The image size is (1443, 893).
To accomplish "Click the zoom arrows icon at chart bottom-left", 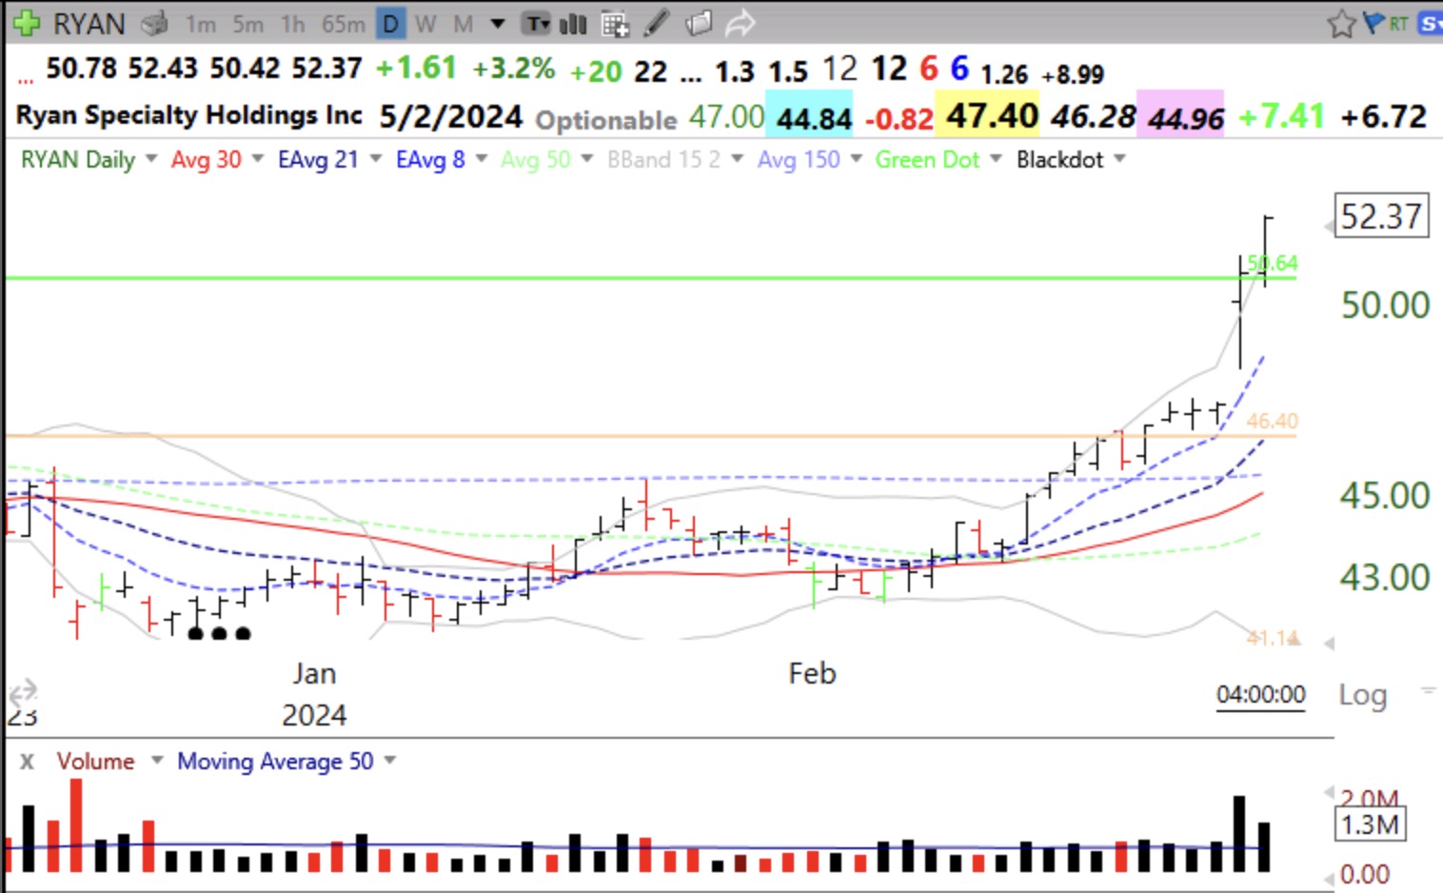I will [x=23, y=691].
